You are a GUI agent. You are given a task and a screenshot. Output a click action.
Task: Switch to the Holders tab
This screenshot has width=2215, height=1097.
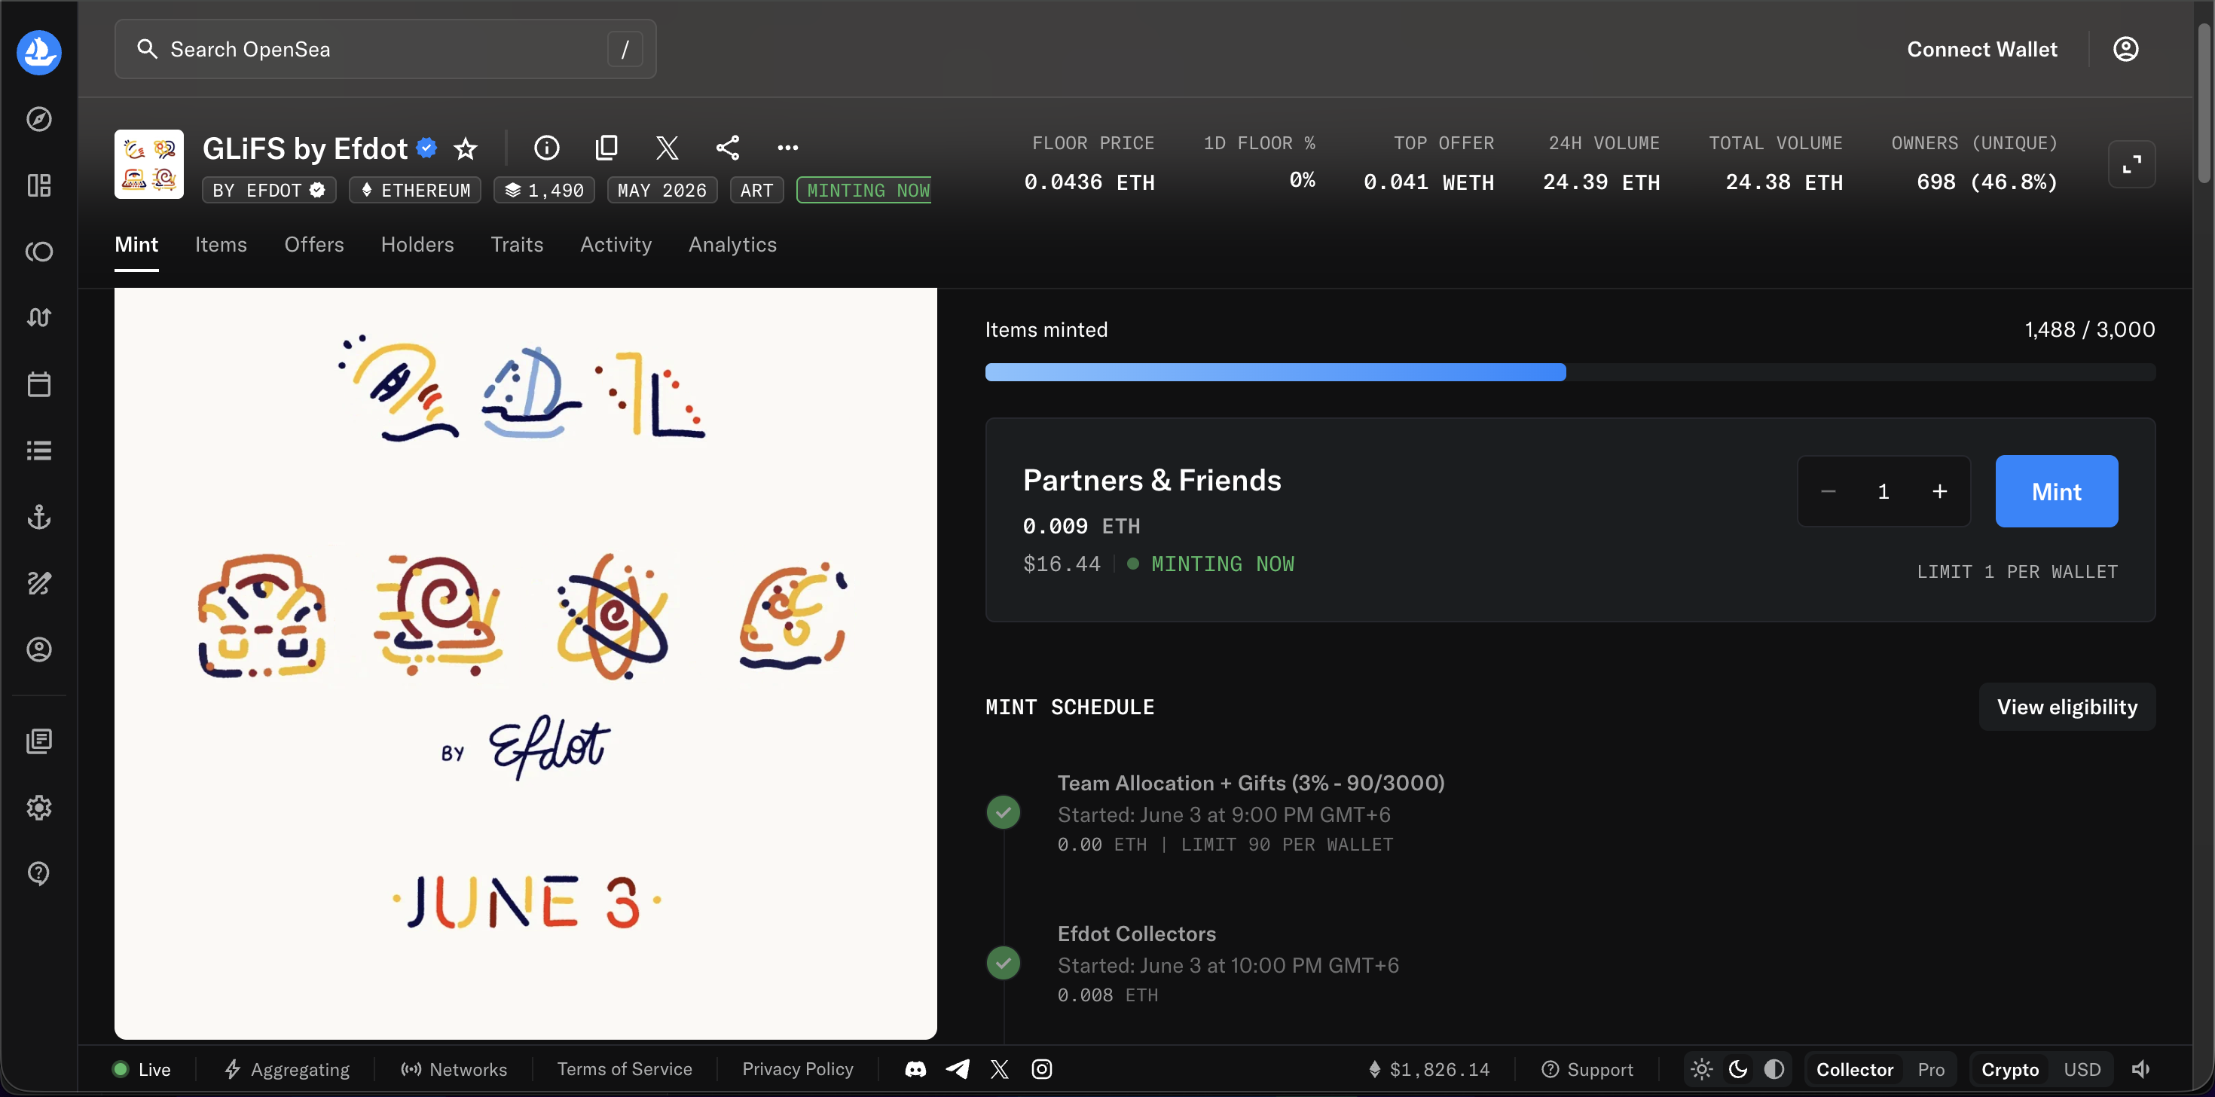coord(417,244)
